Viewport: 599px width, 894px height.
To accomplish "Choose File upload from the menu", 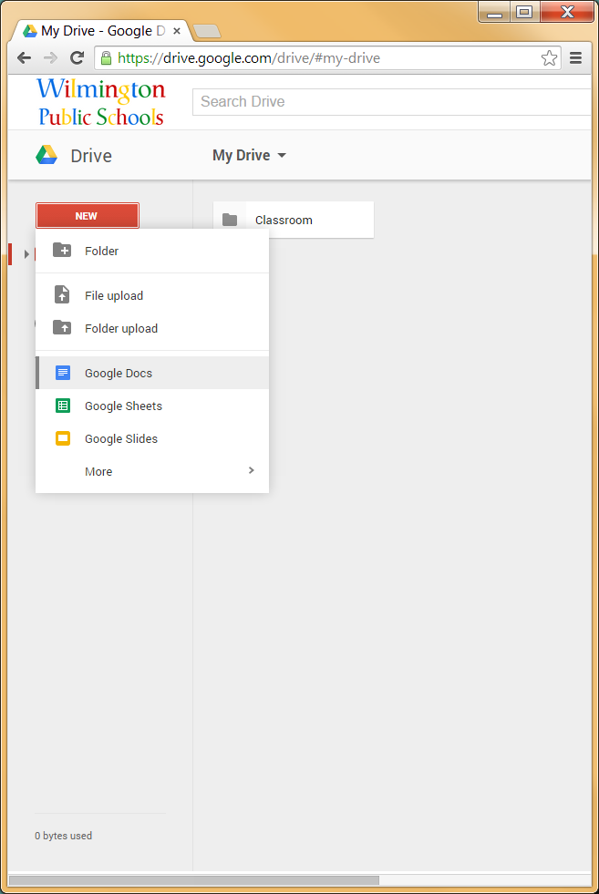I will (x=152, y=295).
